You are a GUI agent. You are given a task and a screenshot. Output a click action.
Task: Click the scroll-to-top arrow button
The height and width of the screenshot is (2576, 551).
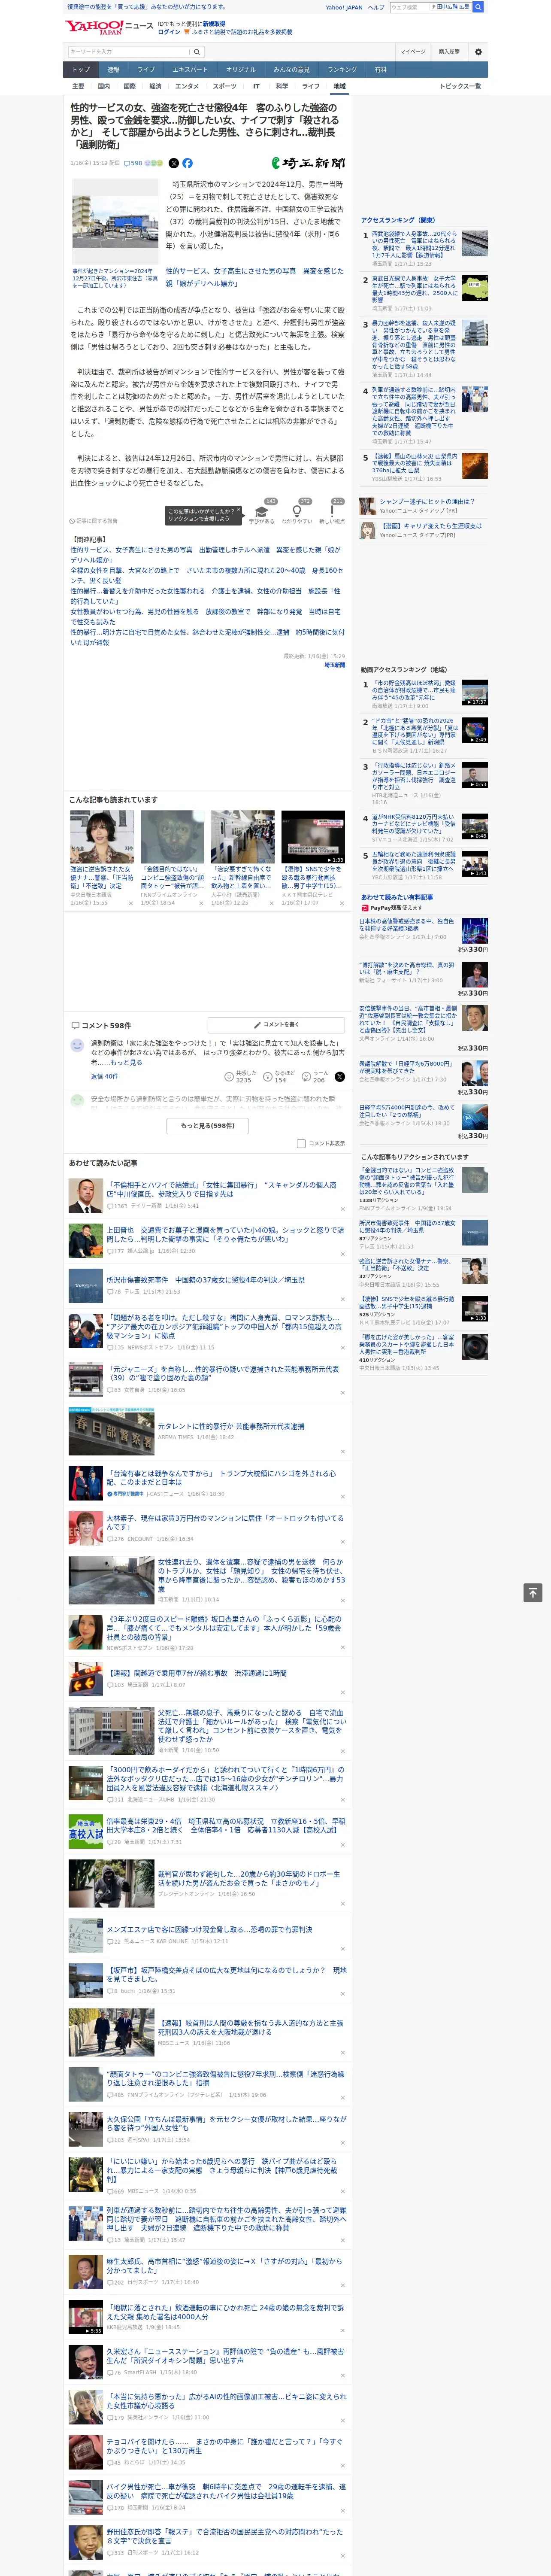click(x=534, y=1592)
